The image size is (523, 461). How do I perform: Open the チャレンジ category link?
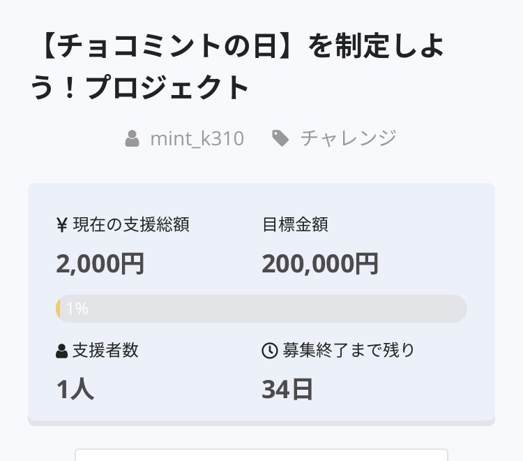coord(348,138)
